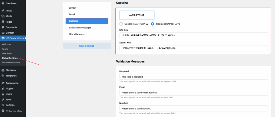275x117 pixels.
Task: Click the Posts pushpin icon
Action: (x=3, y=11)
